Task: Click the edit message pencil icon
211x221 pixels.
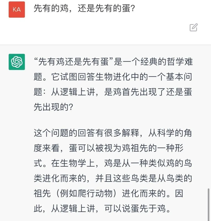Action: [x=194, y=27]
